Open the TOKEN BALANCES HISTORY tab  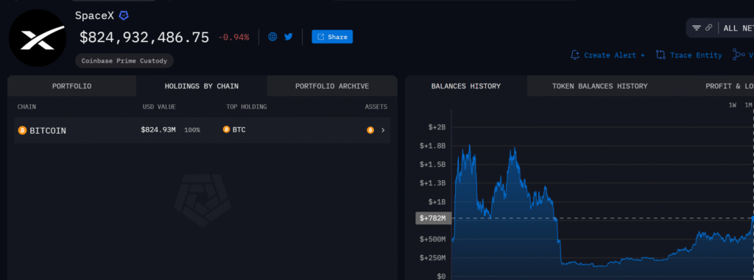click(x=599, y=87)
